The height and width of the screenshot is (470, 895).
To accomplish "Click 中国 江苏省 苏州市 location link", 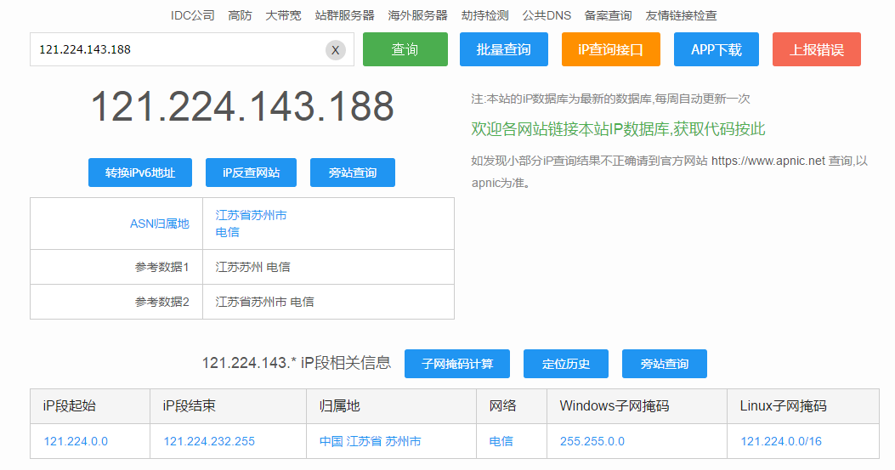I will pos(371,441).
